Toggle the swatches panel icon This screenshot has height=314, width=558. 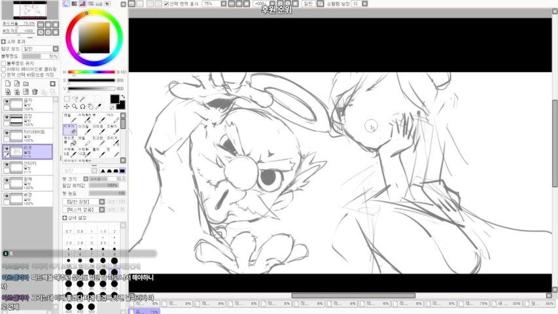coord(99,3)
